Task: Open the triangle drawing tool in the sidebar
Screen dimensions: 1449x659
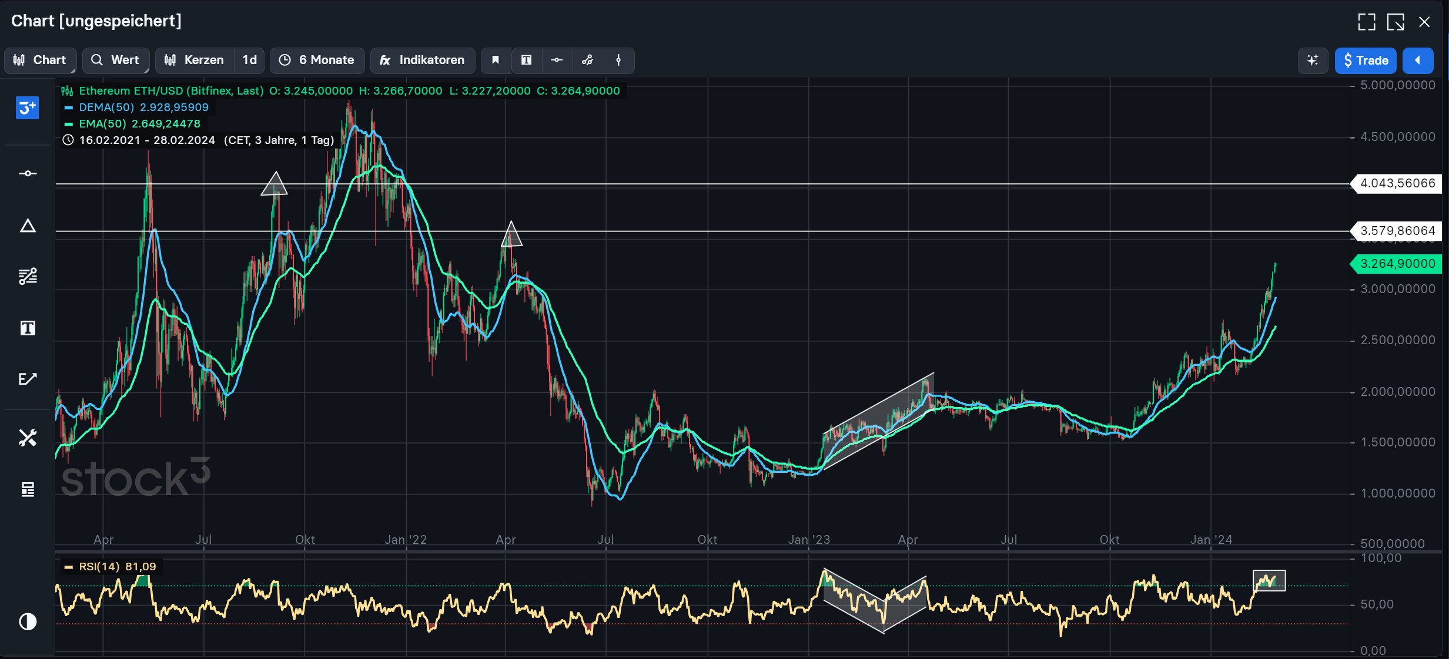Action: 27,226
